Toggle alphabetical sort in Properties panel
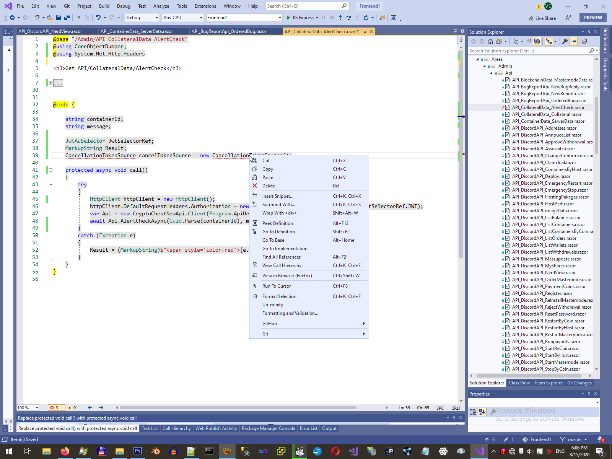 482,412
